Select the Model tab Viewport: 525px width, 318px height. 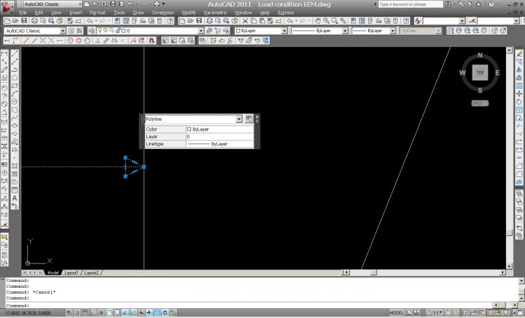coord(52,273)
